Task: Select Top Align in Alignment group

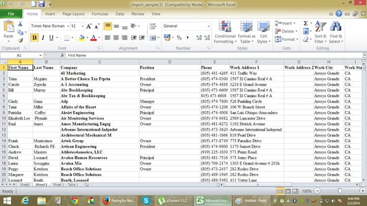Action: pyautogui.click(x=107, y=26)
